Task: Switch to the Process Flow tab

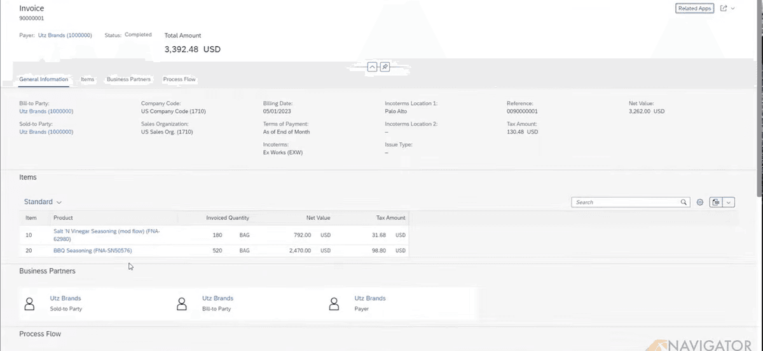Action: (179, 79)
